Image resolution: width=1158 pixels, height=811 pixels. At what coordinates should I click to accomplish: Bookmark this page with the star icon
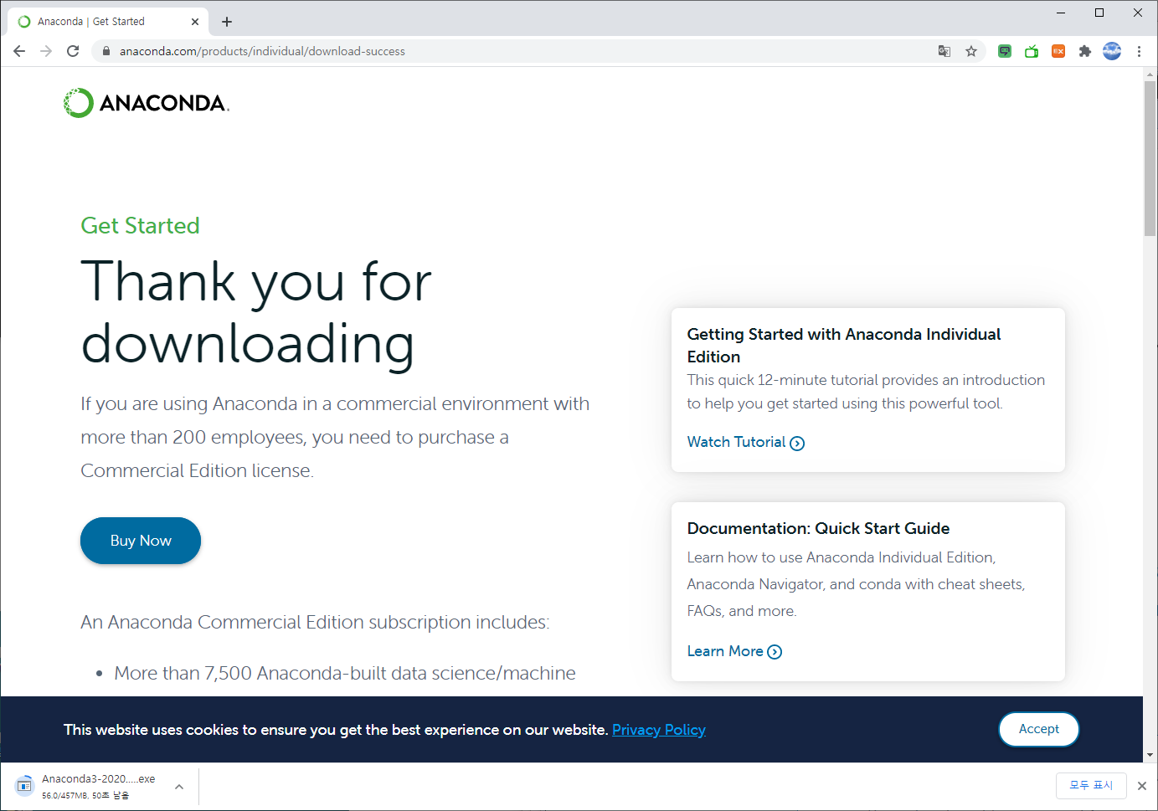click(971, 51)
